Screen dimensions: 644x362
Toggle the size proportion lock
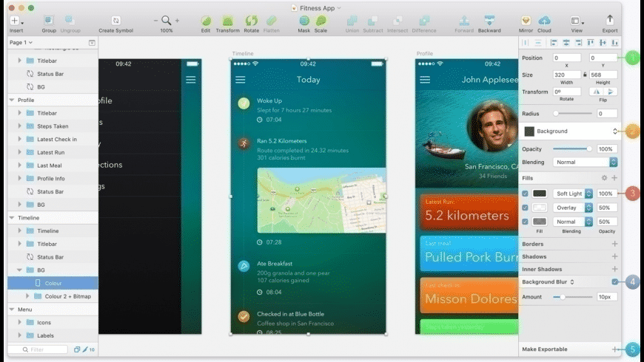coord(585,75)
